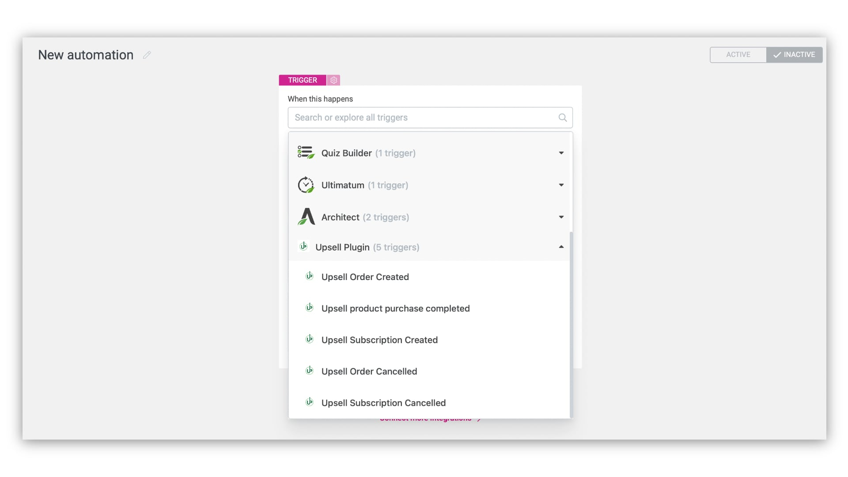Viewport: 848px width, 477px height.
Task: Pick Upsell Subscription Cancelled trigger
Action: [x=429, y=403]
